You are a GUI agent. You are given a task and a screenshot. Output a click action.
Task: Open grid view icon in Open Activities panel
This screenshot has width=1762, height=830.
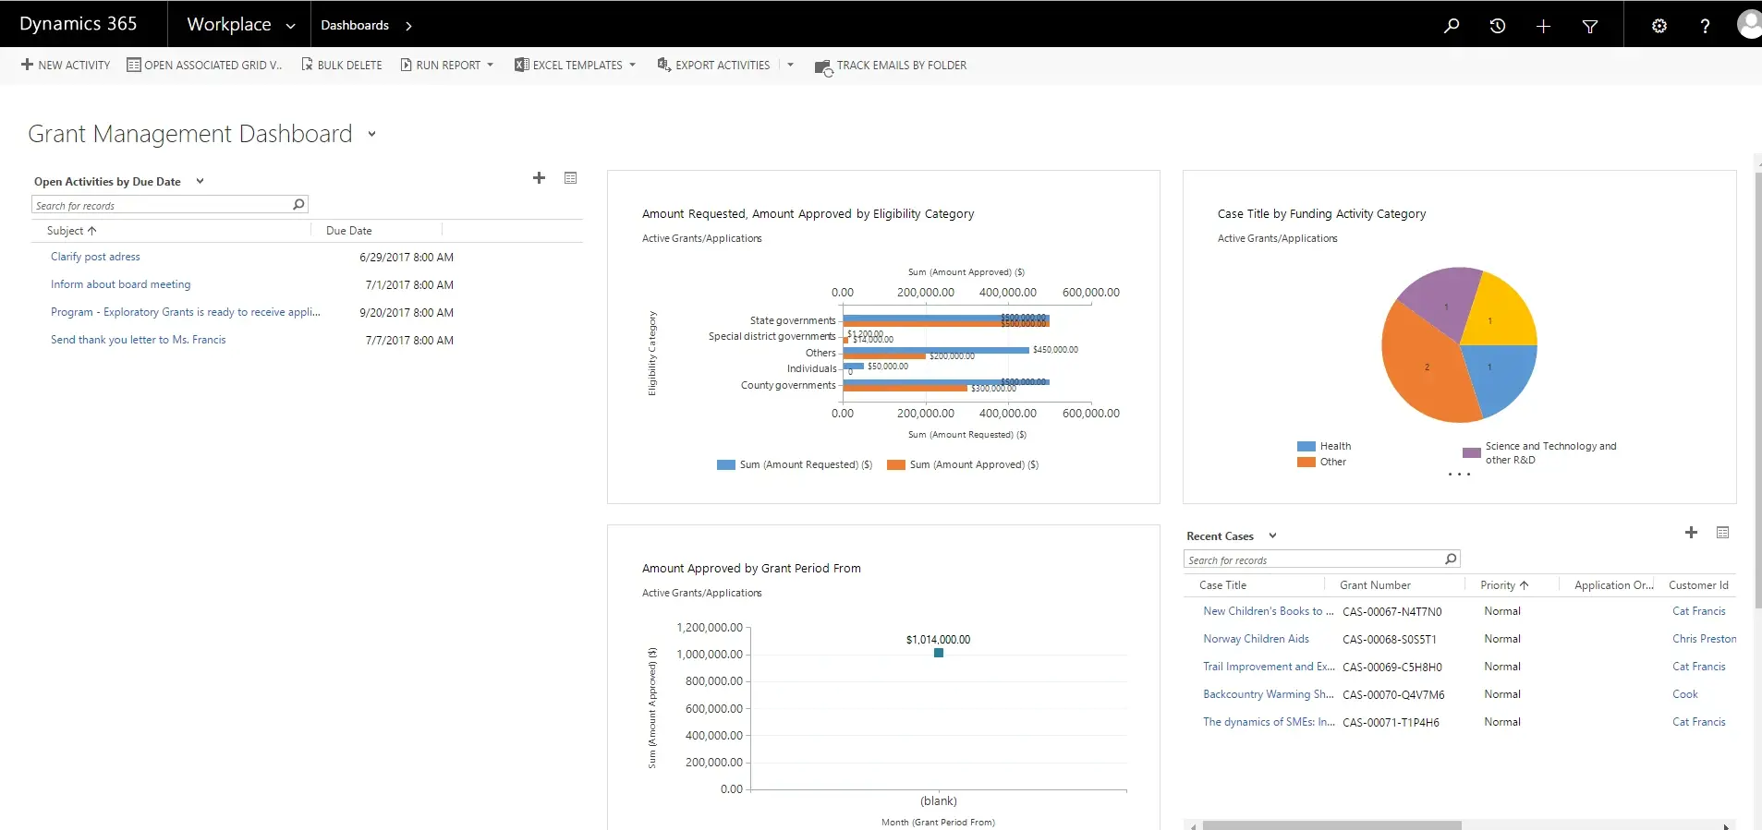[x=571, y=177]
